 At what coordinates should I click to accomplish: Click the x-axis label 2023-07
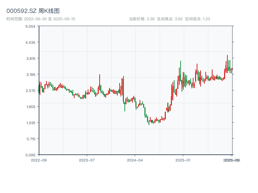click(x=87, y=160)
